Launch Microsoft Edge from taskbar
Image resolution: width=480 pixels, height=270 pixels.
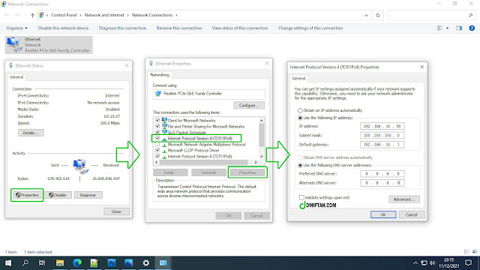click(77, 263)
